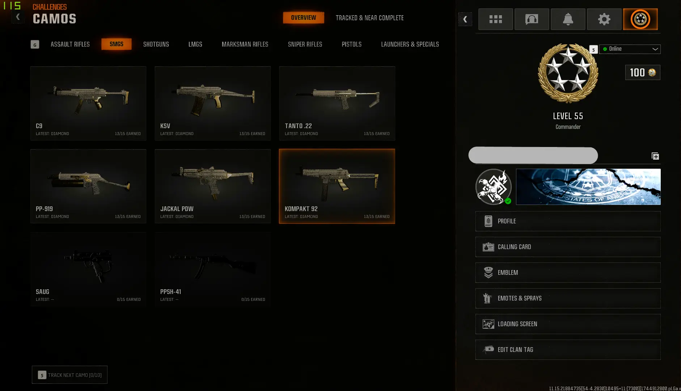The width and height of the screenshot is (681, 391).
Task: Click the CP currency balance showing 100
Action: [643, 72]
